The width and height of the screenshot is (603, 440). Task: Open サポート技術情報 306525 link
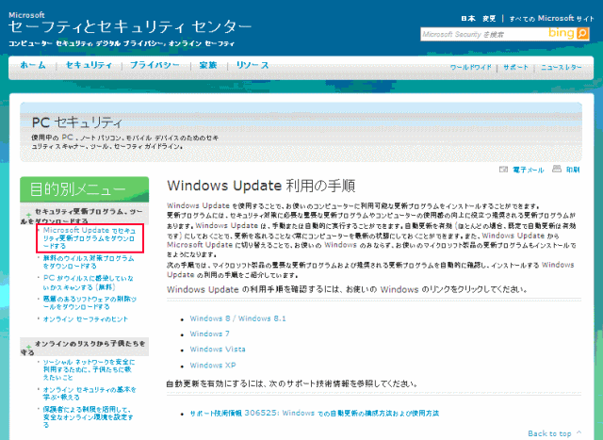click(x=314, y=414)
